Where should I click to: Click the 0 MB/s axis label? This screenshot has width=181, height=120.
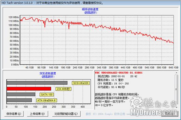point(15,65)
